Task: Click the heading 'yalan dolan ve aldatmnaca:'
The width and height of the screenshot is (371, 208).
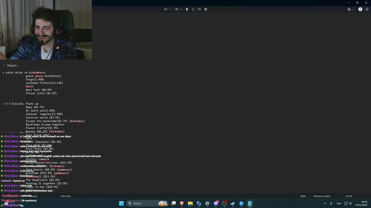Action: pos(26,73)
